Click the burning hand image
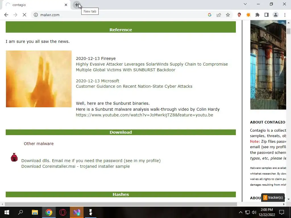The height and width of the screenshot is (218, 291). tap(39, 79)
